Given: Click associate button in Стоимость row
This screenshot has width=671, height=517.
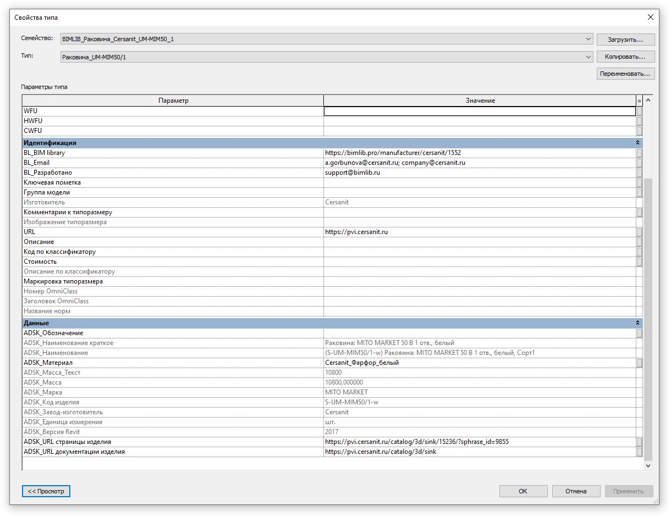Looking at the screenshot, I should 640,262.
